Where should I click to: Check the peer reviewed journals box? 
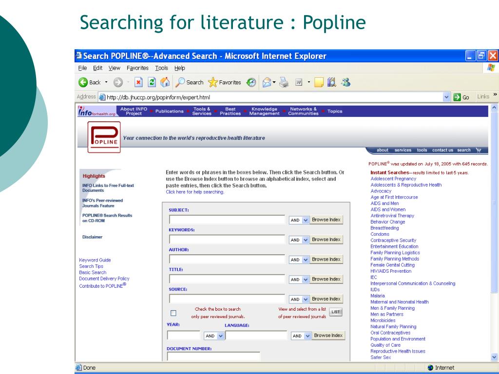(173, 313)
